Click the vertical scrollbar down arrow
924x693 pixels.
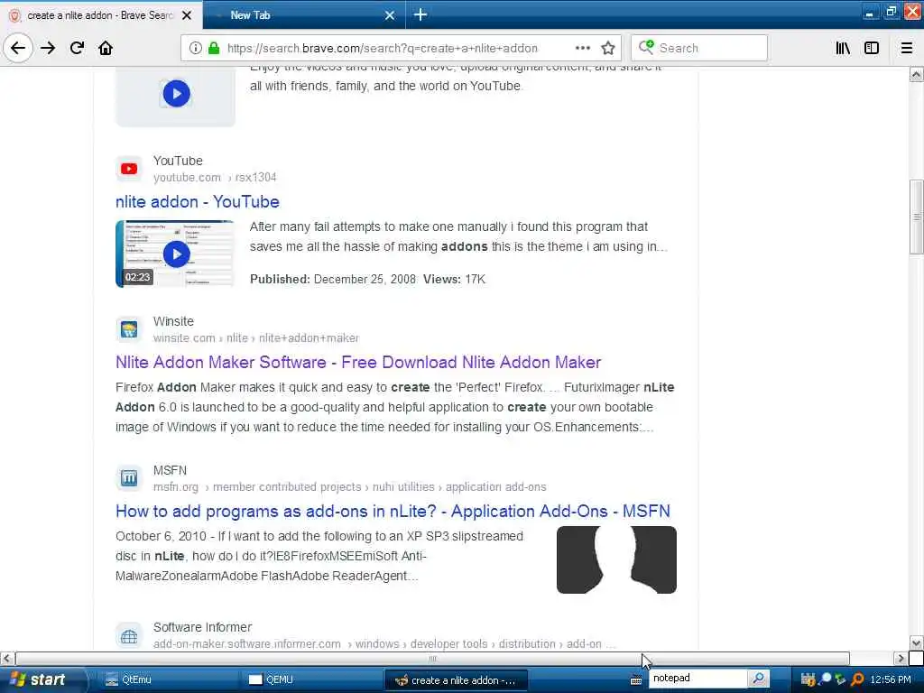tap(917, 642)
